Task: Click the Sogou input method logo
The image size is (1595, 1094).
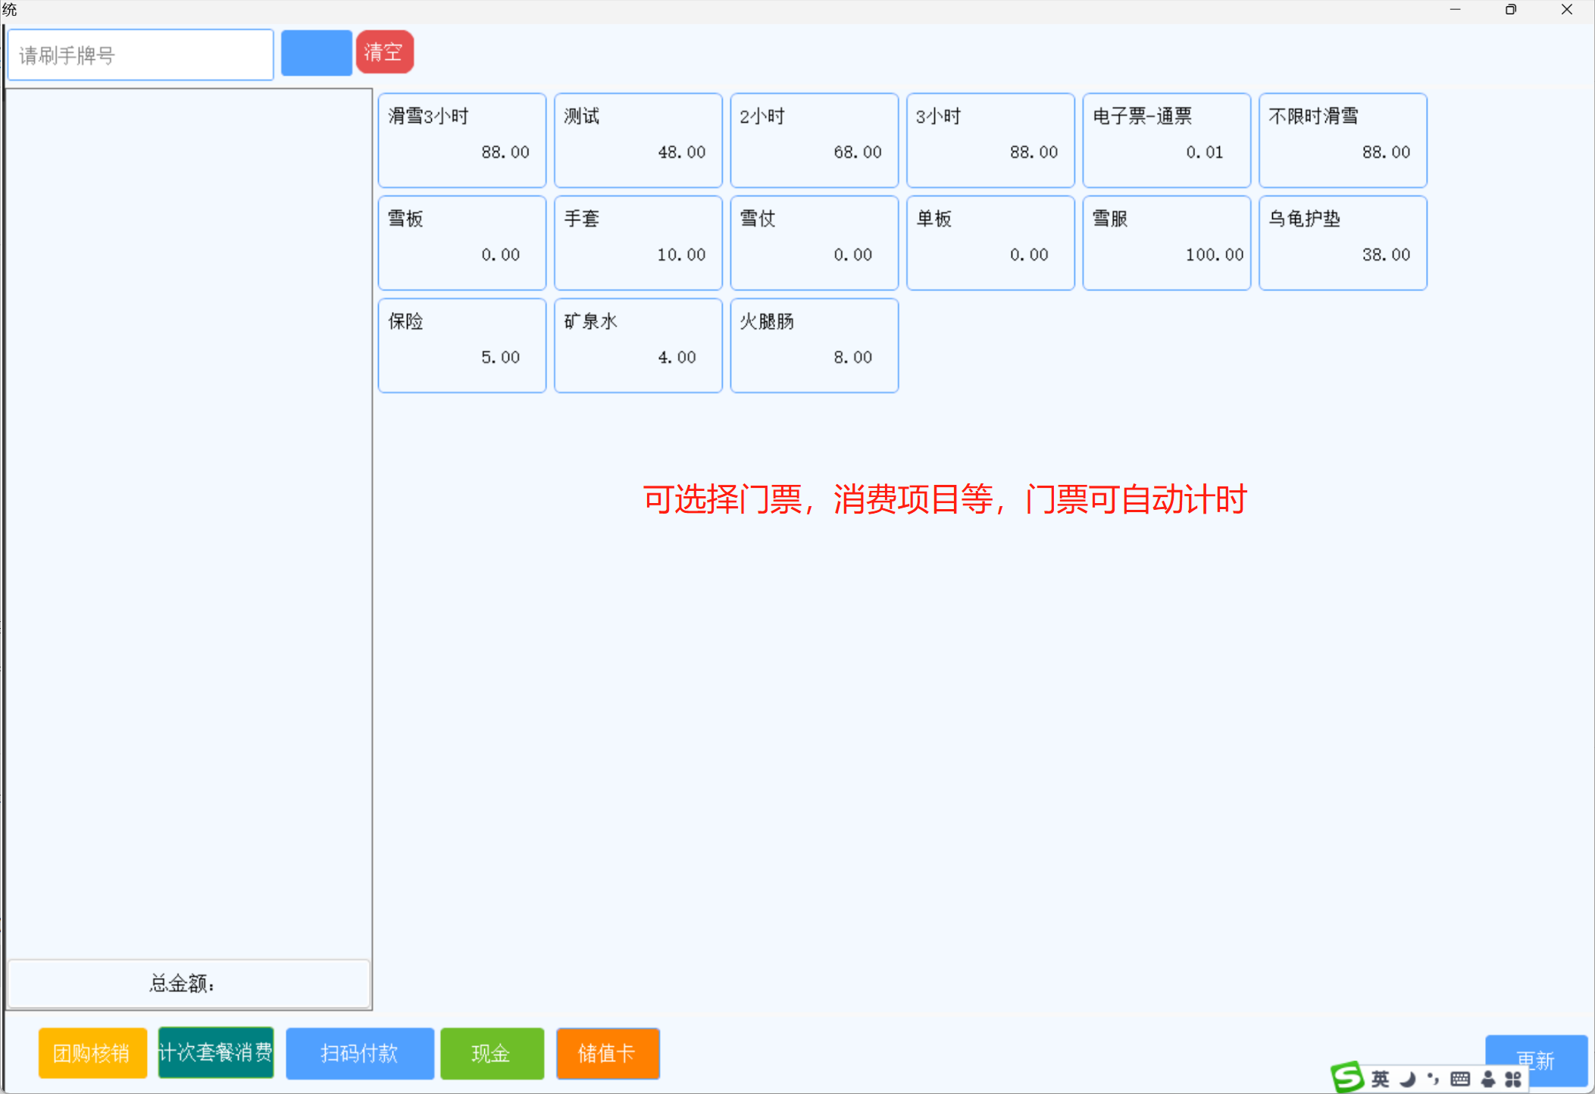Action: [x=1348, y=1077]
